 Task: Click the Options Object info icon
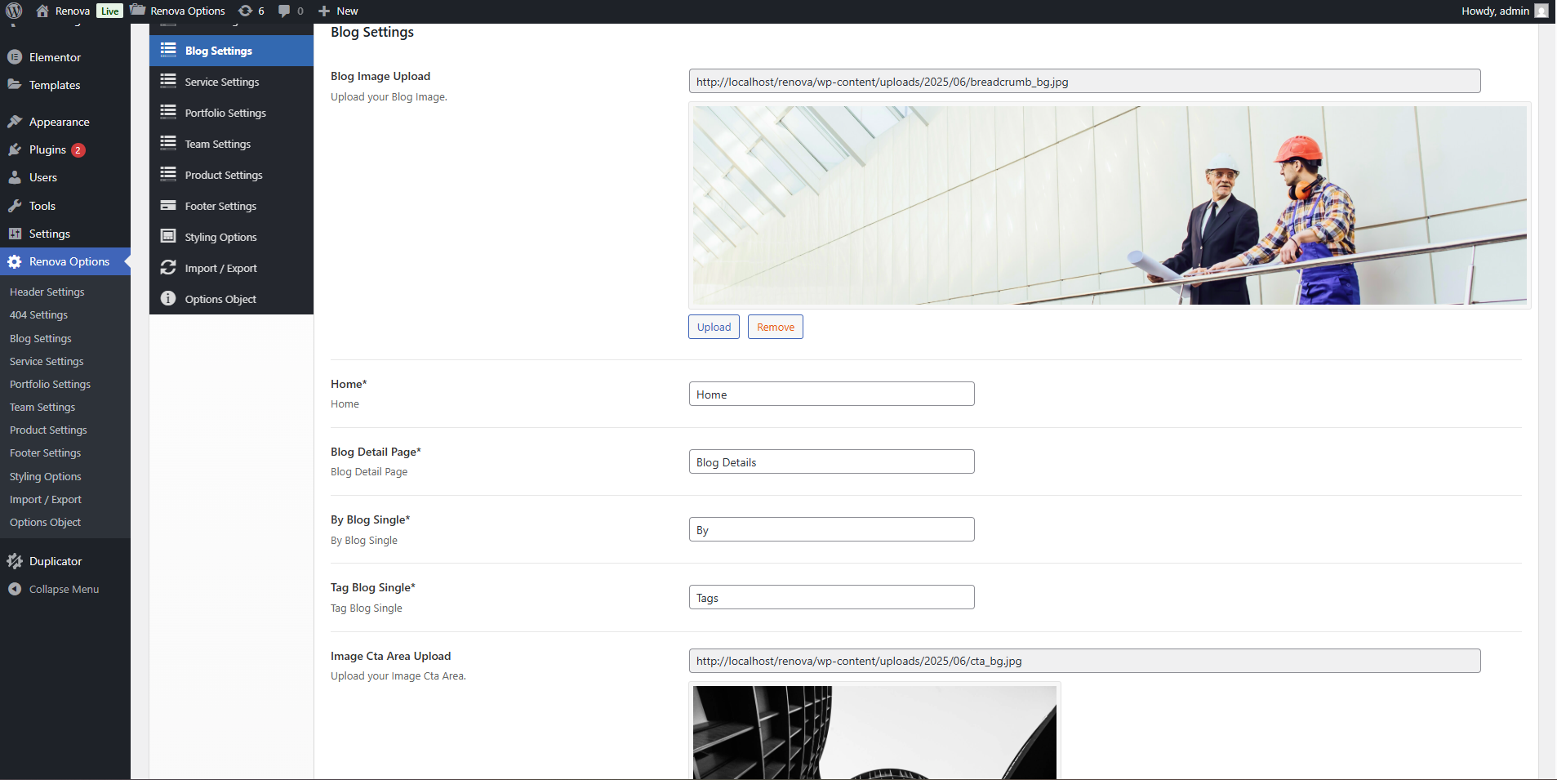pos(168,299)
